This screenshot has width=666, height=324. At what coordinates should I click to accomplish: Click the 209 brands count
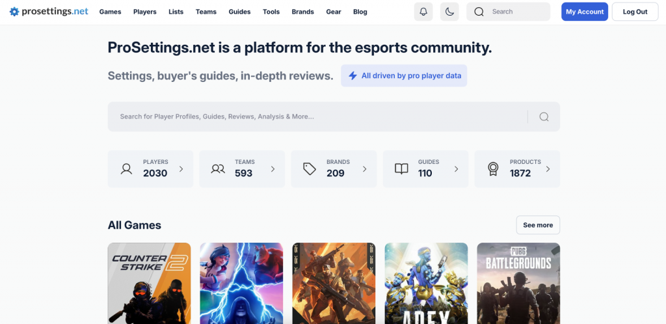[x=335, y=173]
